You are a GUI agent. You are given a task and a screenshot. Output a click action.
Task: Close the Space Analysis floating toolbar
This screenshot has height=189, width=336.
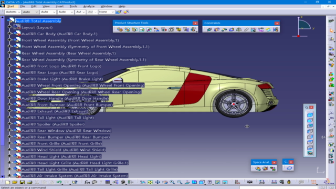coord(274,162)
